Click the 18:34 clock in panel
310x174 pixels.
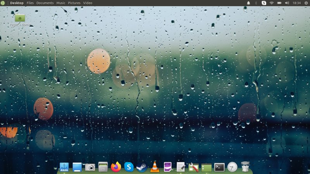[297, 3]
